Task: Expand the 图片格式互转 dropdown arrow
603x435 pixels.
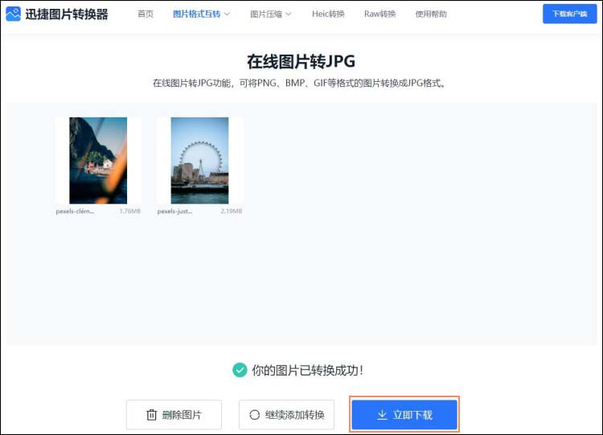Action: 227,14
